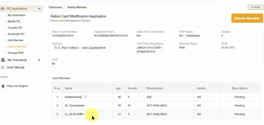Expand the My Grievance arrow
The image size is (264, 125).
click(x=39, y=60)
